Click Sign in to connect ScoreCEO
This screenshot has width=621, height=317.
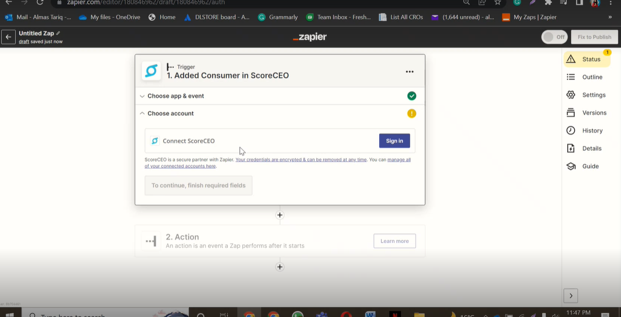[x=395, y=141]
